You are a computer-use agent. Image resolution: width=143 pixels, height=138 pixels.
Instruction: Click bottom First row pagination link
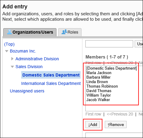[x=93, y=114]
